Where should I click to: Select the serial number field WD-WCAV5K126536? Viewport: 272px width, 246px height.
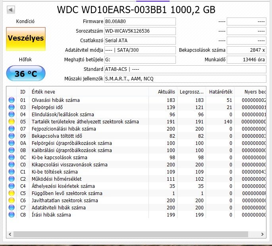(x=140, y=31)
